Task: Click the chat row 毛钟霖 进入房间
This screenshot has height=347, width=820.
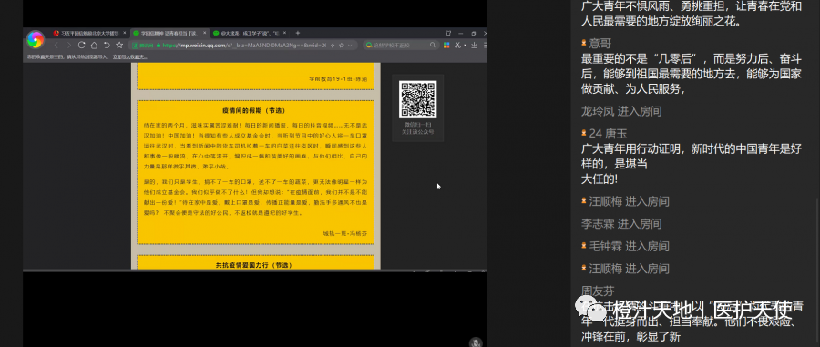Action: [x=625, y=246]
